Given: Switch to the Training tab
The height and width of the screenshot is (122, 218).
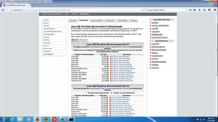Looking at the screenshot, I should pyautogui.click(x=134, y=20).
